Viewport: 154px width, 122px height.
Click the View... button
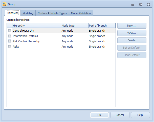131,33
